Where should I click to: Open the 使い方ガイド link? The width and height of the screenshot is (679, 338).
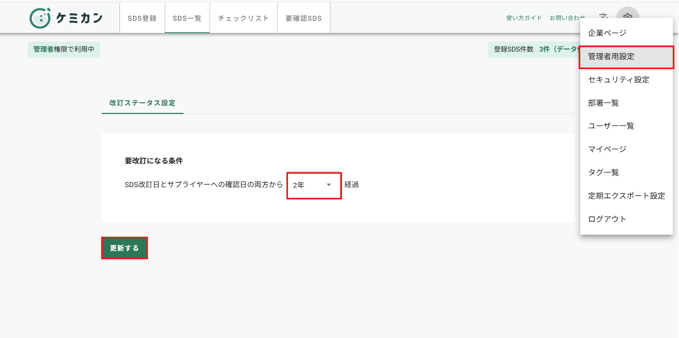coord(524,18)
